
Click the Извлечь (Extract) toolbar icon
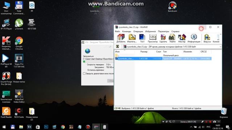pos(132,38)
